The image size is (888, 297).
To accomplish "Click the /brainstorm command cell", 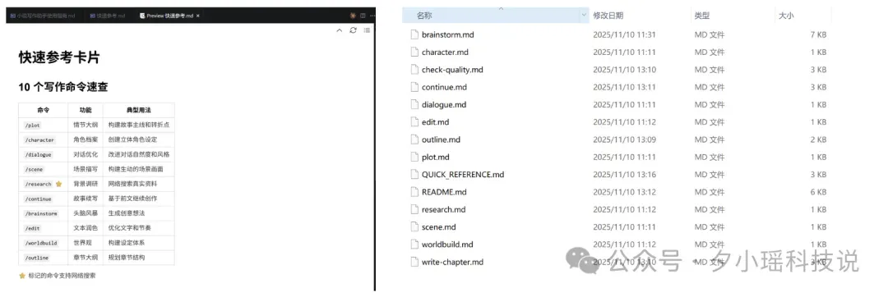I will (x=41, y=213).
